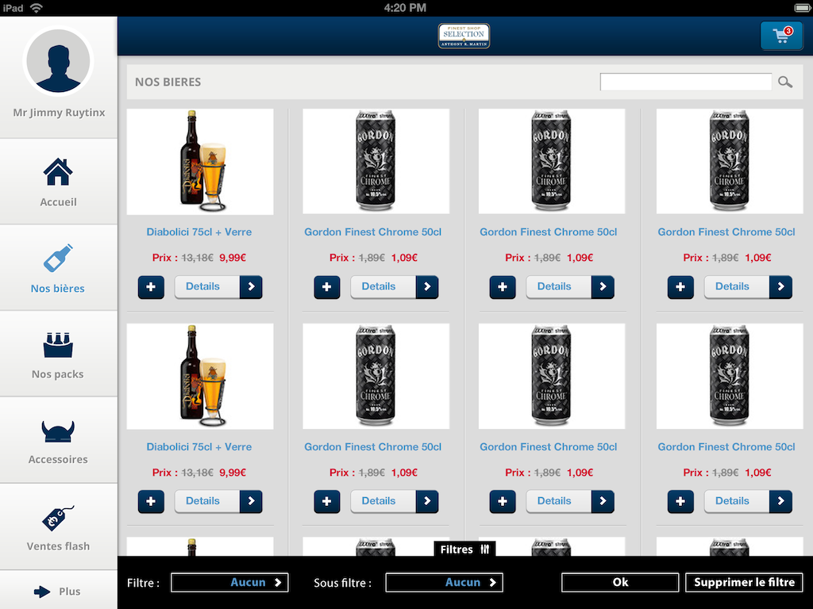
Task: Add second-row Gordon in fourth column to cart
Action: (x=680, y=501)
